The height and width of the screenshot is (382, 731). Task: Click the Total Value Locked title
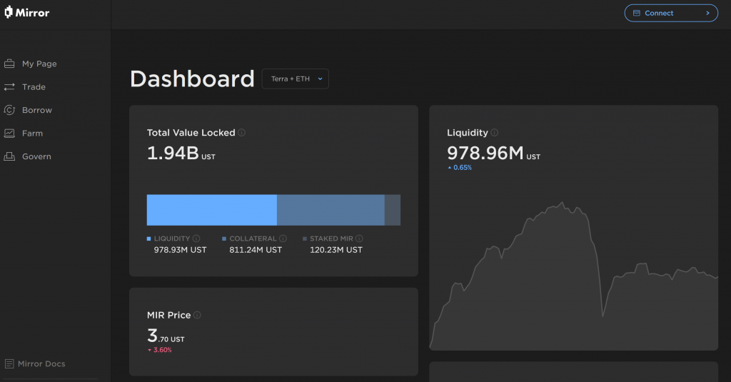click(x=191, y=133)
